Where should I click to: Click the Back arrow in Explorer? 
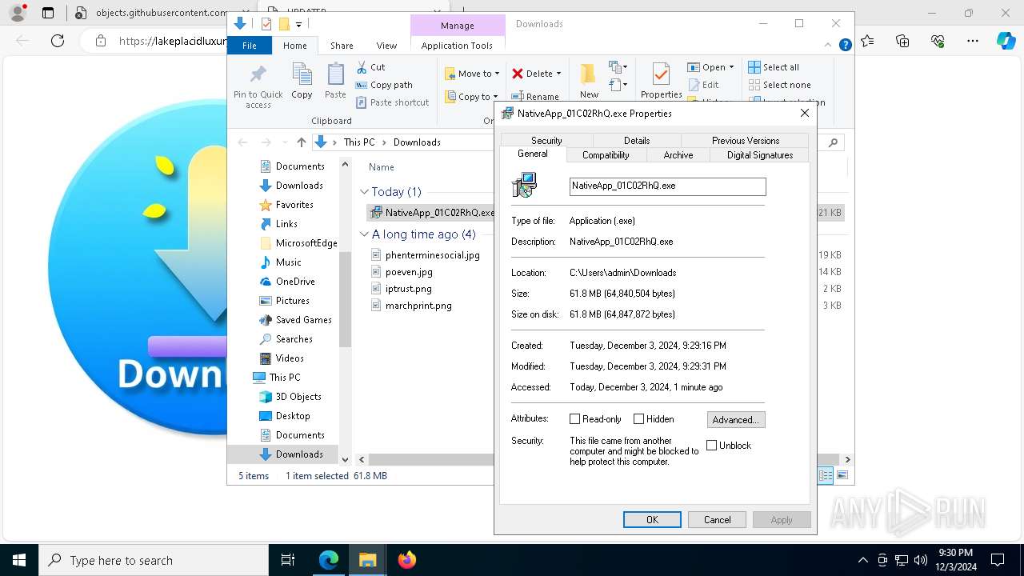click(243, 142)
